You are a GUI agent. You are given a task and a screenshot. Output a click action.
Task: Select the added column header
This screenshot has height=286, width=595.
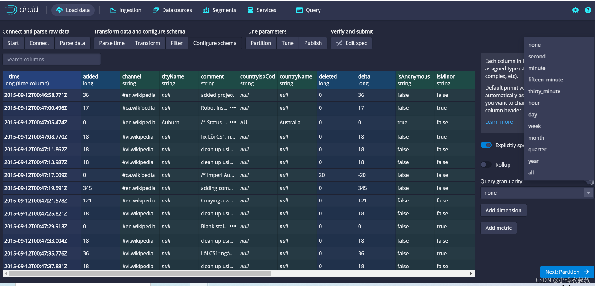pyautogui.click(x=101, y=80)
